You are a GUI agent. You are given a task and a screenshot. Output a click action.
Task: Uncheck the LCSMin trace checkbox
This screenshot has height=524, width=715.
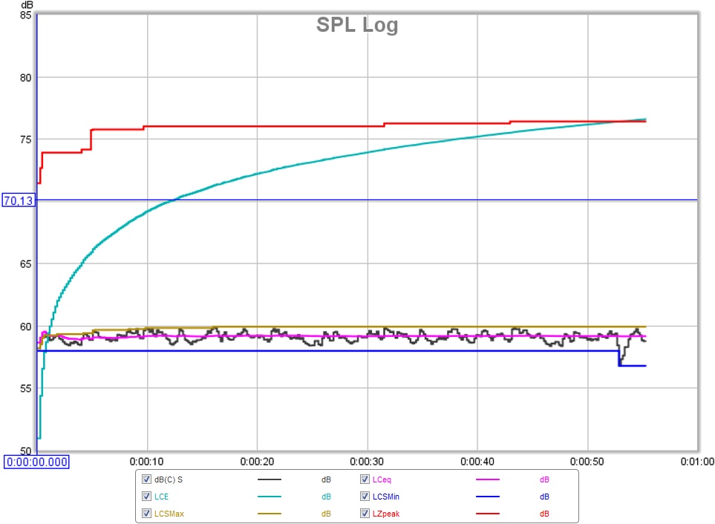point(365,497)
